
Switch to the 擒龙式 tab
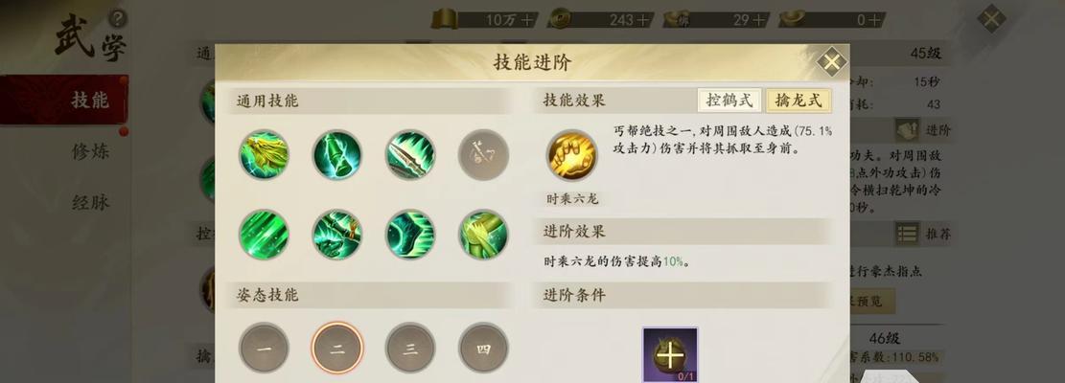[x=799, y=101]
